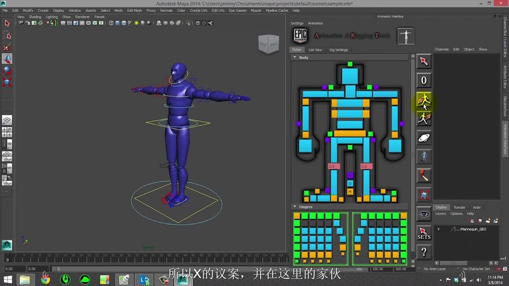The height and width of the screenshot is (286, 509).
Task: Switch to the Rig Settings tab
Action: (338, 50)
